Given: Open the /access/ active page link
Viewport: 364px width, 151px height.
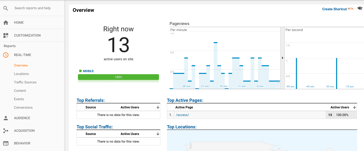Looking at the screenshot, I should click(182, 115).
